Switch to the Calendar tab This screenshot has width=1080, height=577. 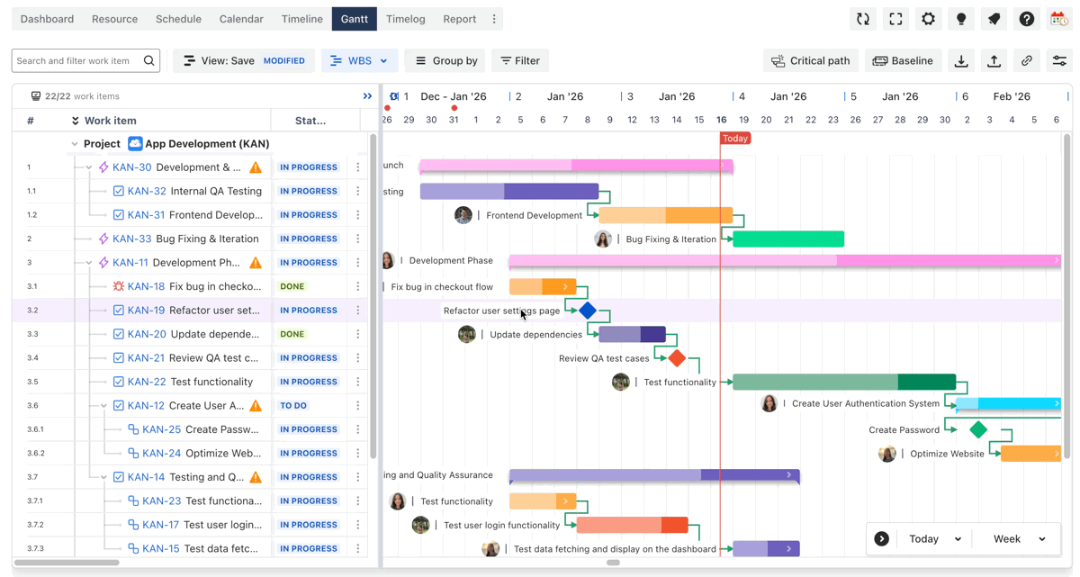241,19
